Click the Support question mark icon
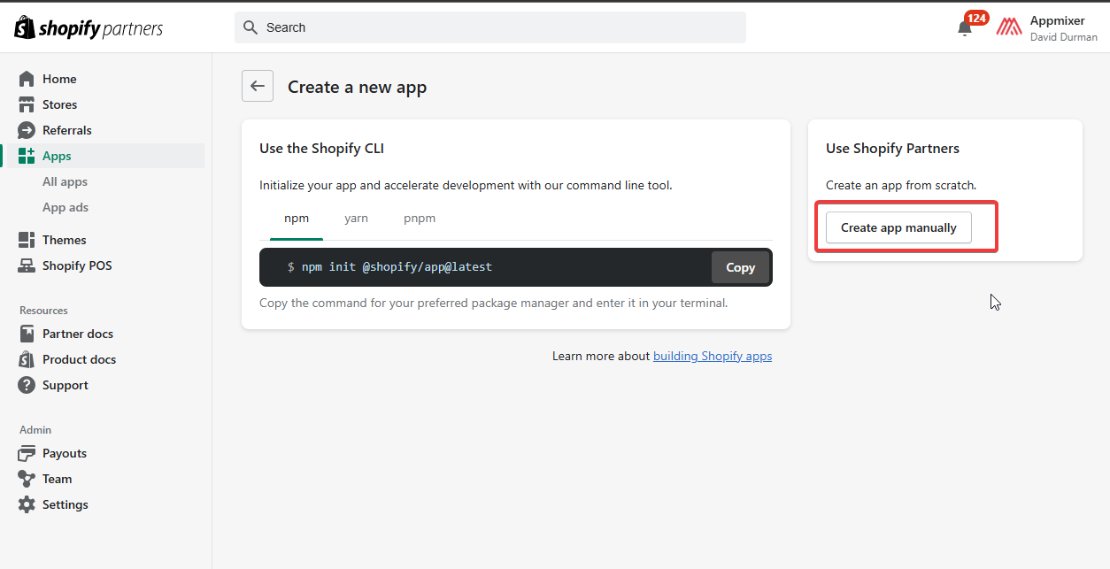 pos(27,385)
